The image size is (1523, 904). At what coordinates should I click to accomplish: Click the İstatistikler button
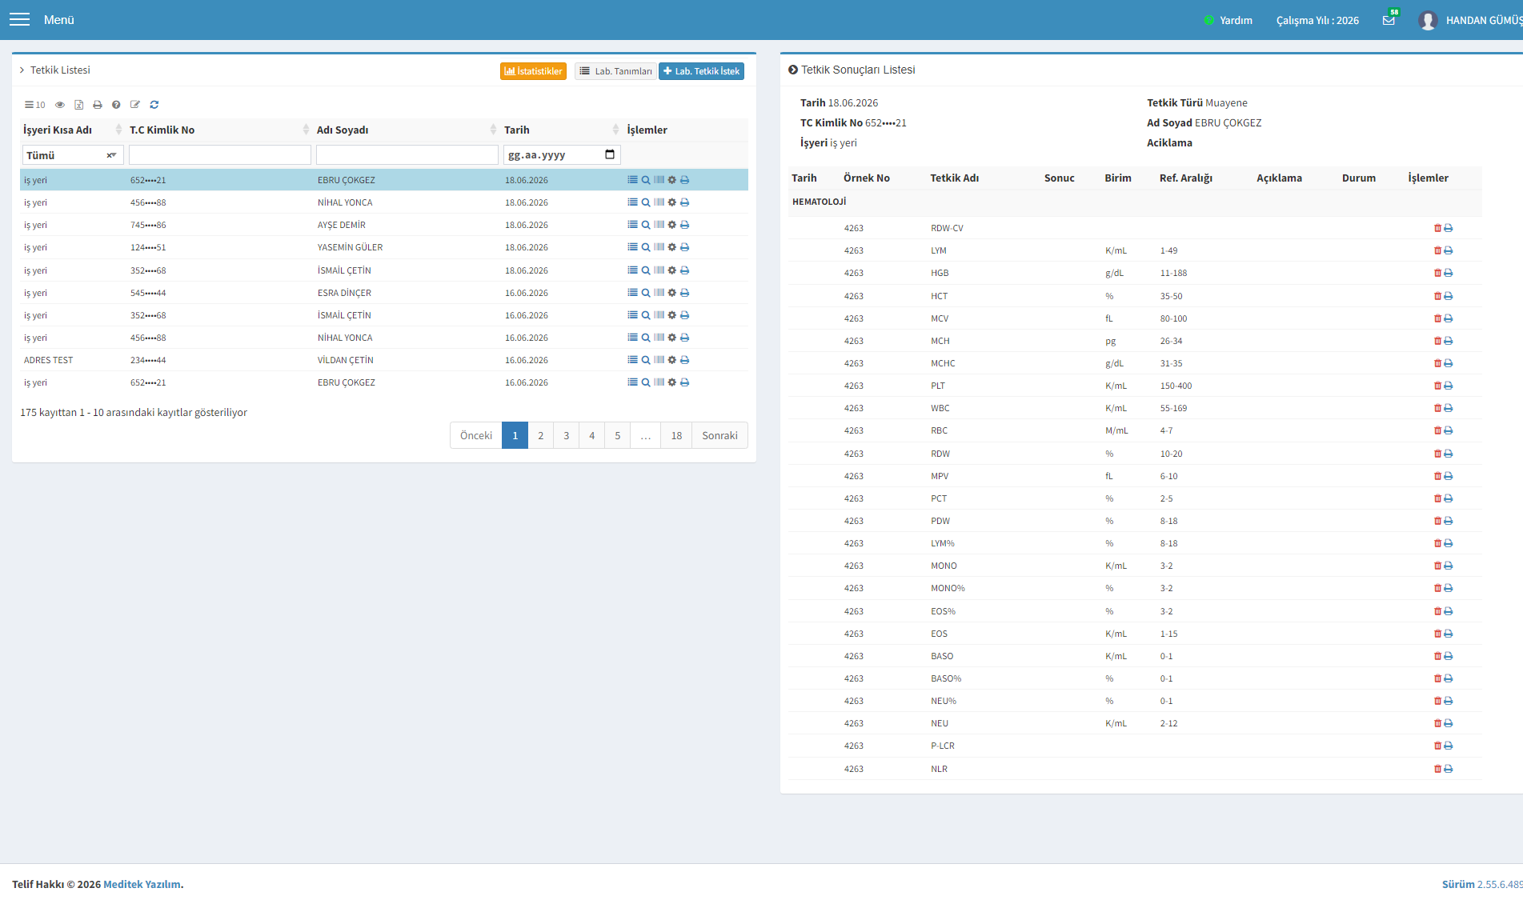point(533,71)
